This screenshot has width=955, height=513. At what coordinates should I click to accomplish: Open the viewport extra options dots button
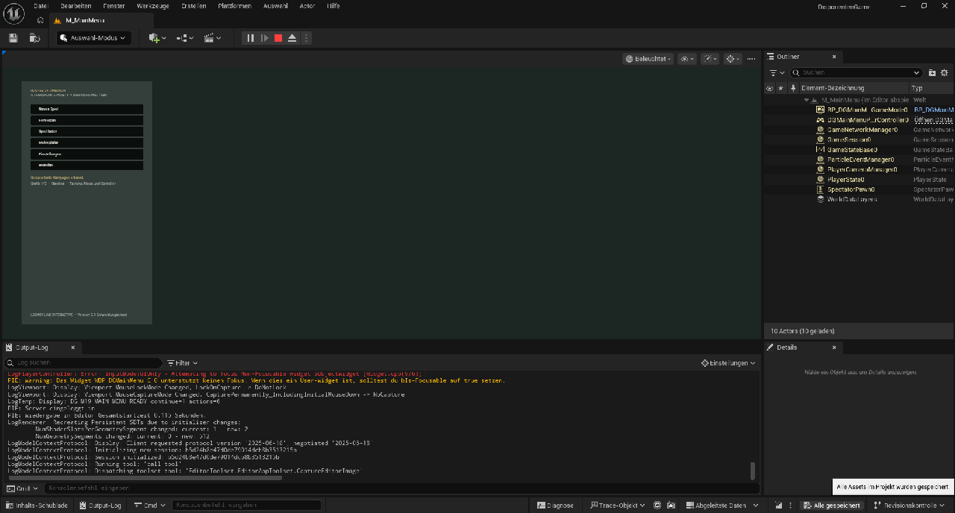[x=751, y=58]
